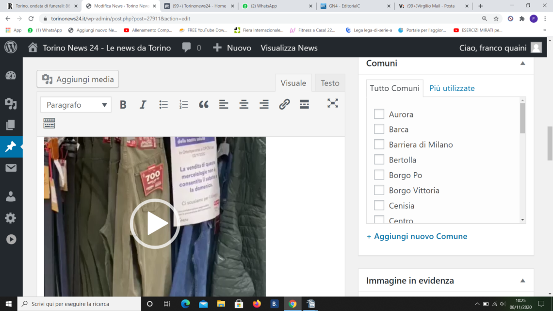This screenshot has width=553, height=311.
Task: Click the insert link icon
Action: click(284, 105)
